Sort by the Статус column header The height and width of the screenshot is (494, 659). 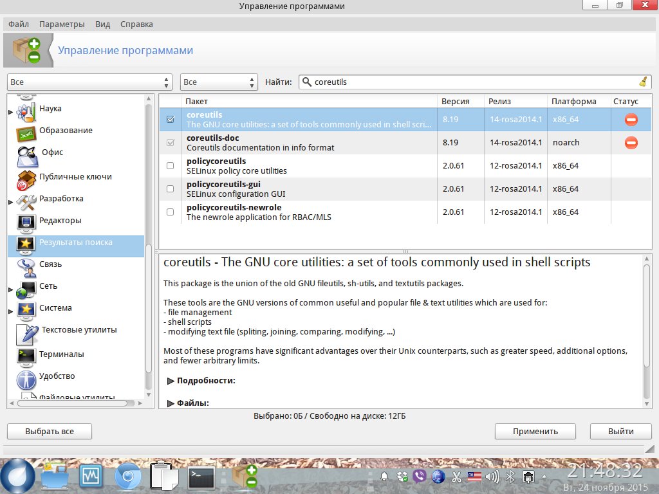point(631,101)
